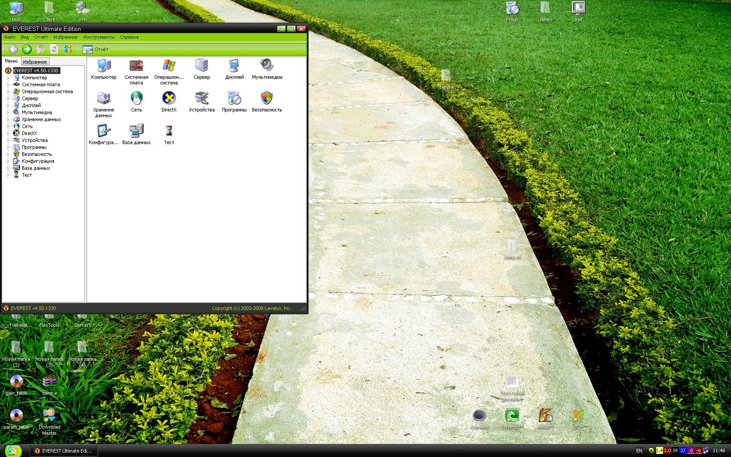The image size is (731, 457).
Task: Open the DirectX category icon
Action: click(x=168, y=99)
